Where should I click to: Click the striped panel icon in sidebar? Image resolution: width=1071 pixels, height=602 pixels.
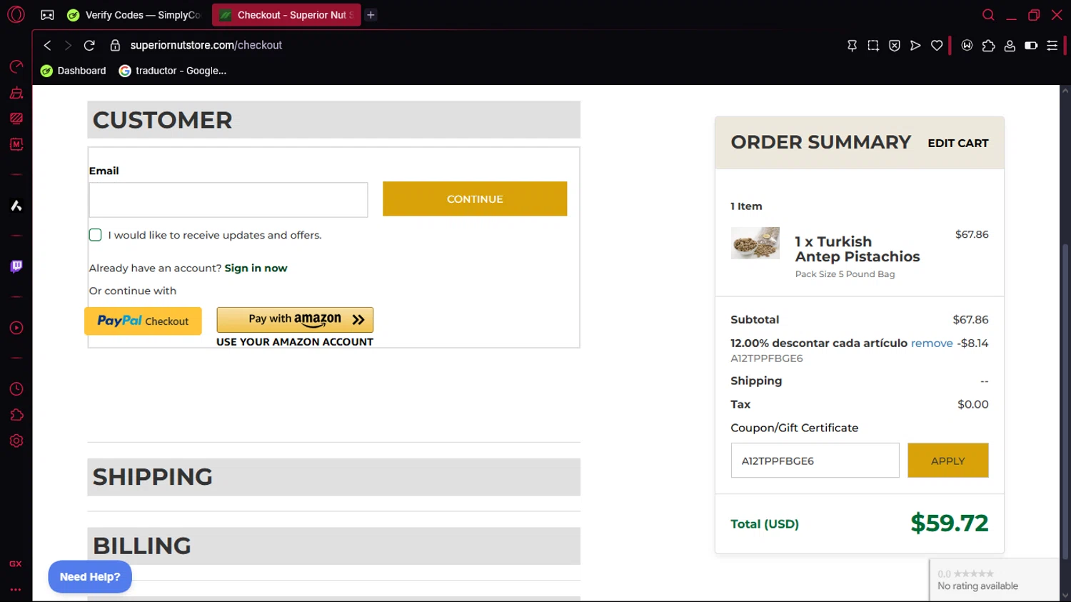point(16,119)
